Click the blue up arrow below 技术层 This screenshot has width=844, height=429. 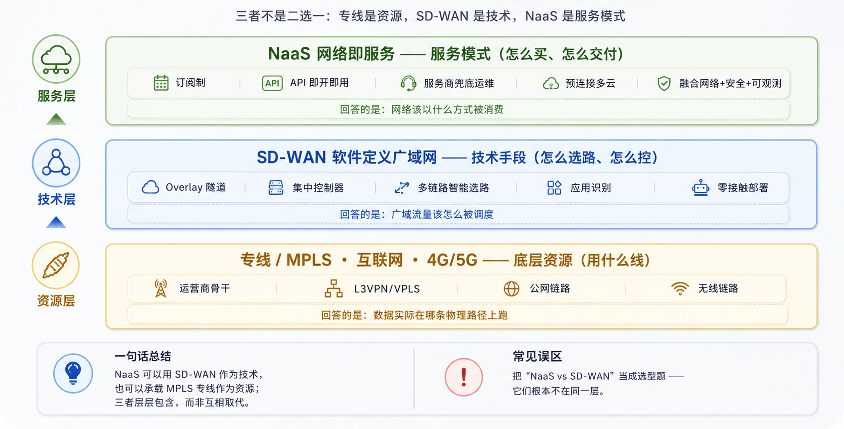coord(56,222)
